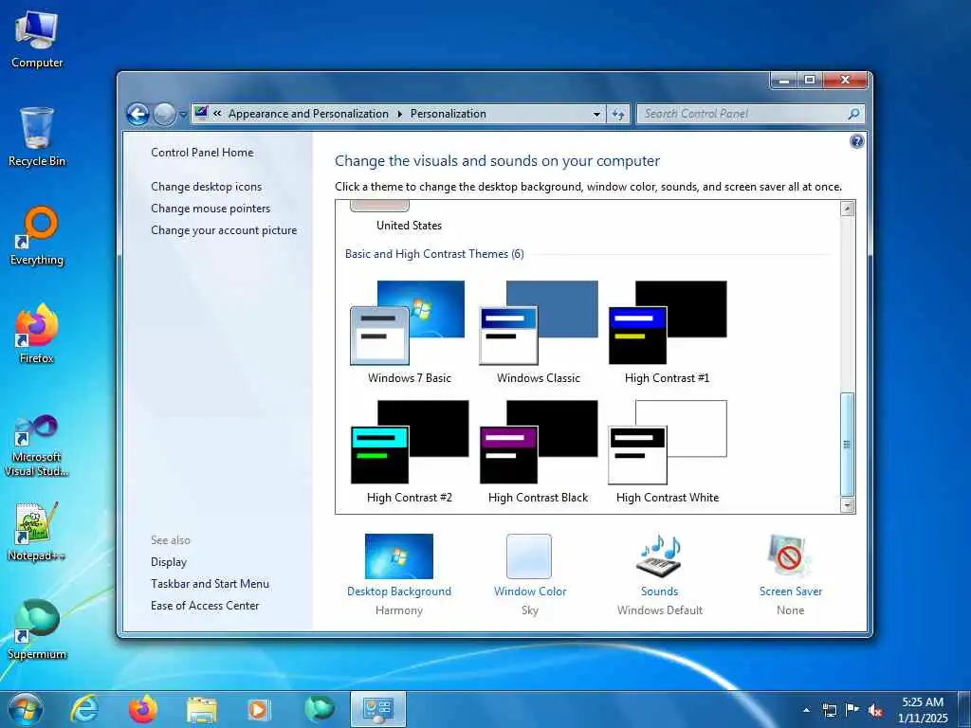This screenshot has width=971, height=728.
Task: Open the Action Center flag icon
Action: coord(852,710)
